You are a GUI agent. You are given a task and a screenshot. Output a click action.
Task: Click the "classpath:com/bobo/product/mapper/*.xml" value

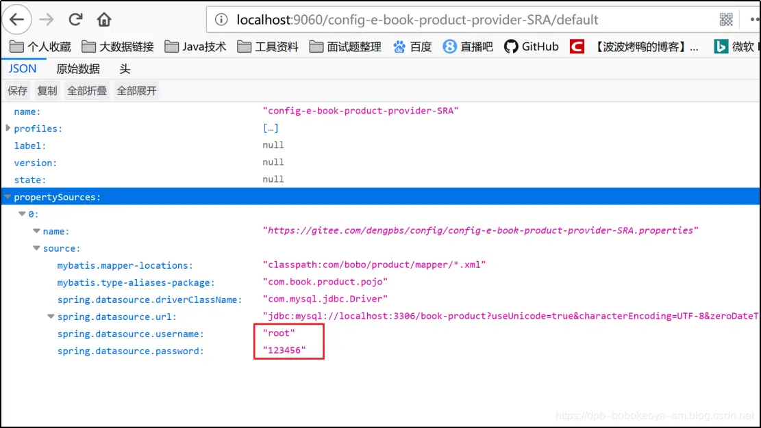374,265
